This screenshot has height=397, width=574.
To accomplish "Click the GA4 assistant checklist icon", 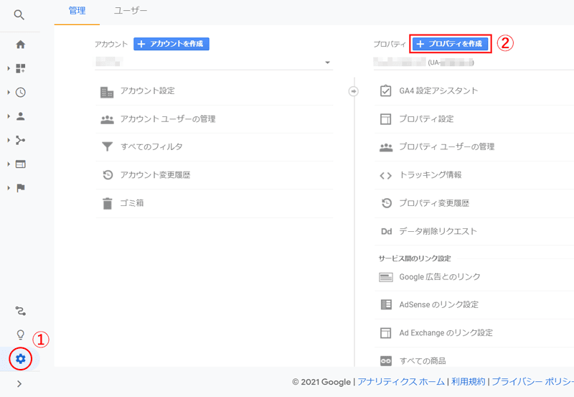I will pyautogui.click(x=386, y=91).
